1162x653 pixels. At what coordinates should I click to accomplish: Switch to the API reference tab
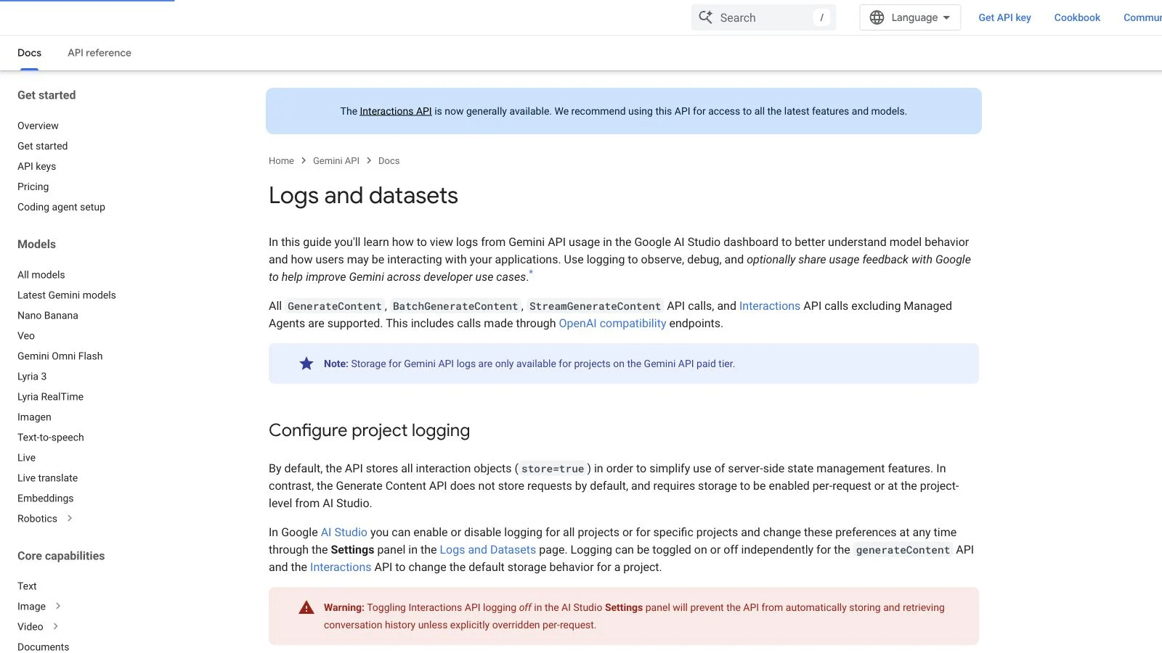(99, 53)
